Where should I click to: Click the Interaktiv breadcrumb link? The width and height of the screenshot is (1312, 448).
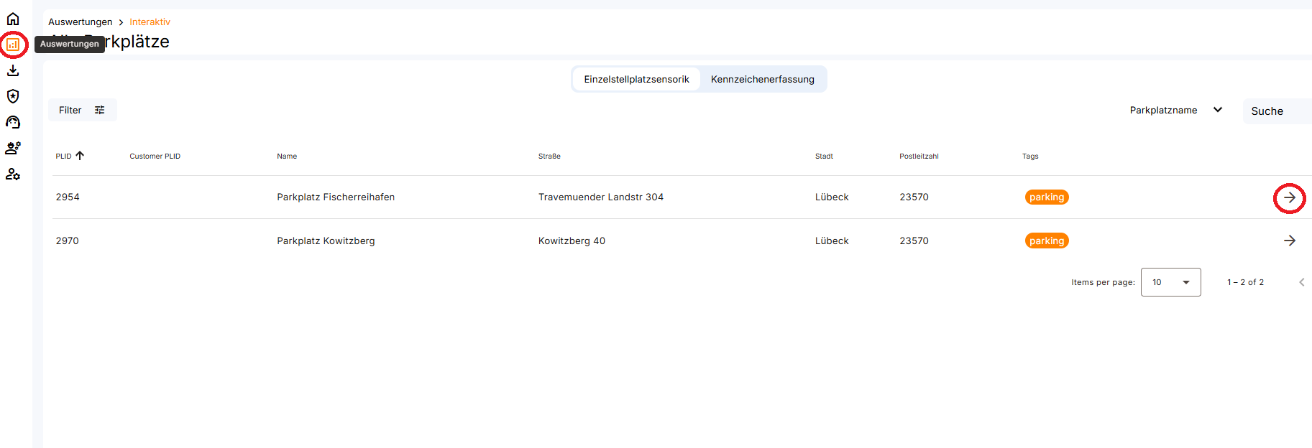[150, 22]
